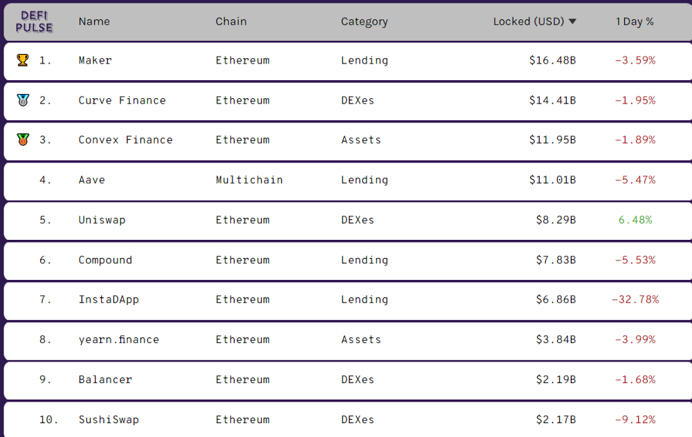Open the Aave project row
The height and width of the screenshot is (437, 692).
[91, 180]
